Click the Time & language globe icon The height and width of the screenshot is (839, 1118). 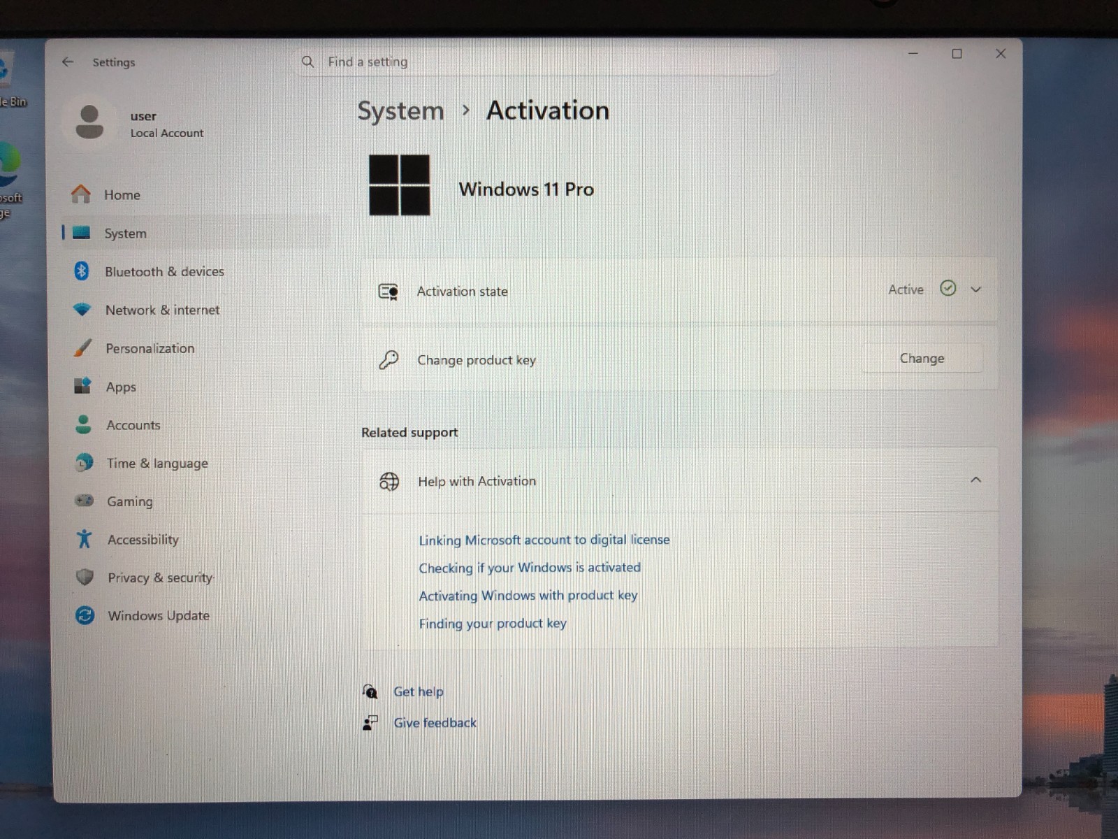point(84,462)
